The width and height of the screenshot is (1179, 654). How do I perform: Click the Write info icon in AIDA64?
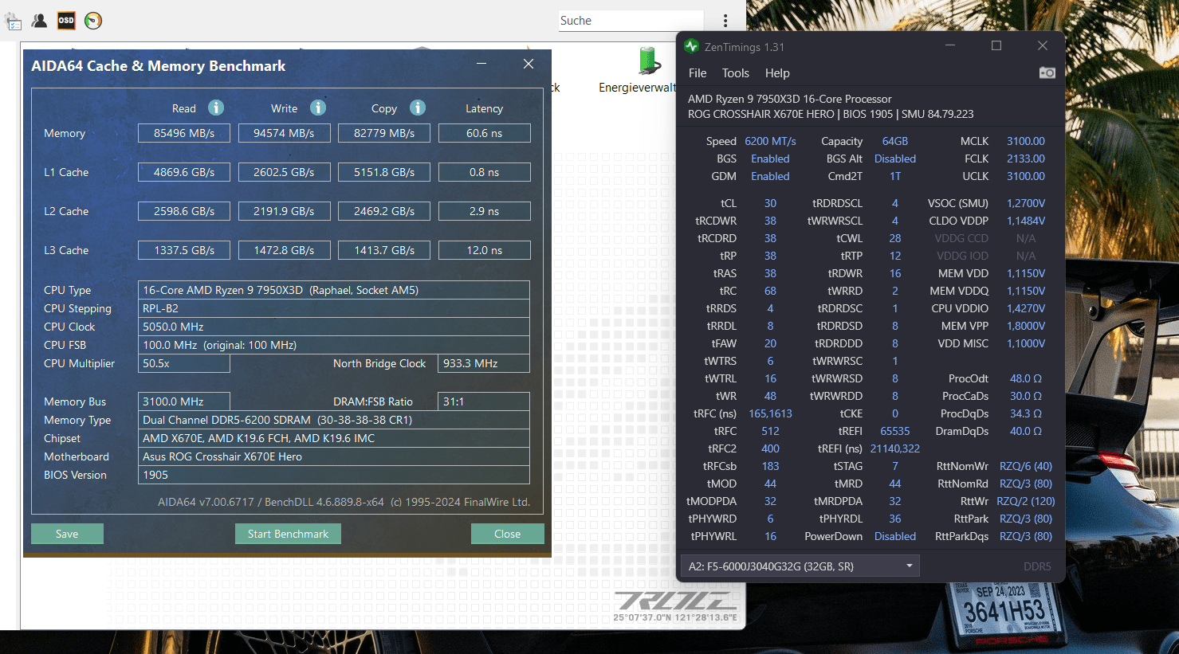318,108
